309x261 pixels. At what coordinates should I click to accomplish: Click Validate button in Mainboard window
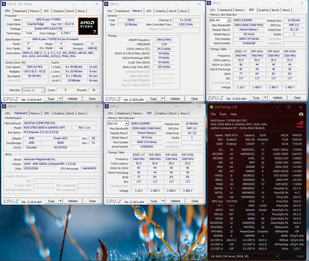[73, 201]
